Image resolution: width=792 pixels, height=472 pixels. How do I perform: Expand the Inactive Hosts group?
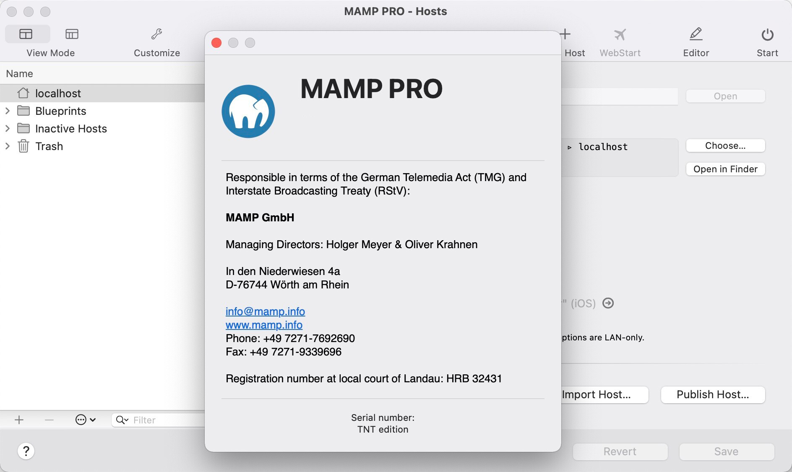point(8,128)
